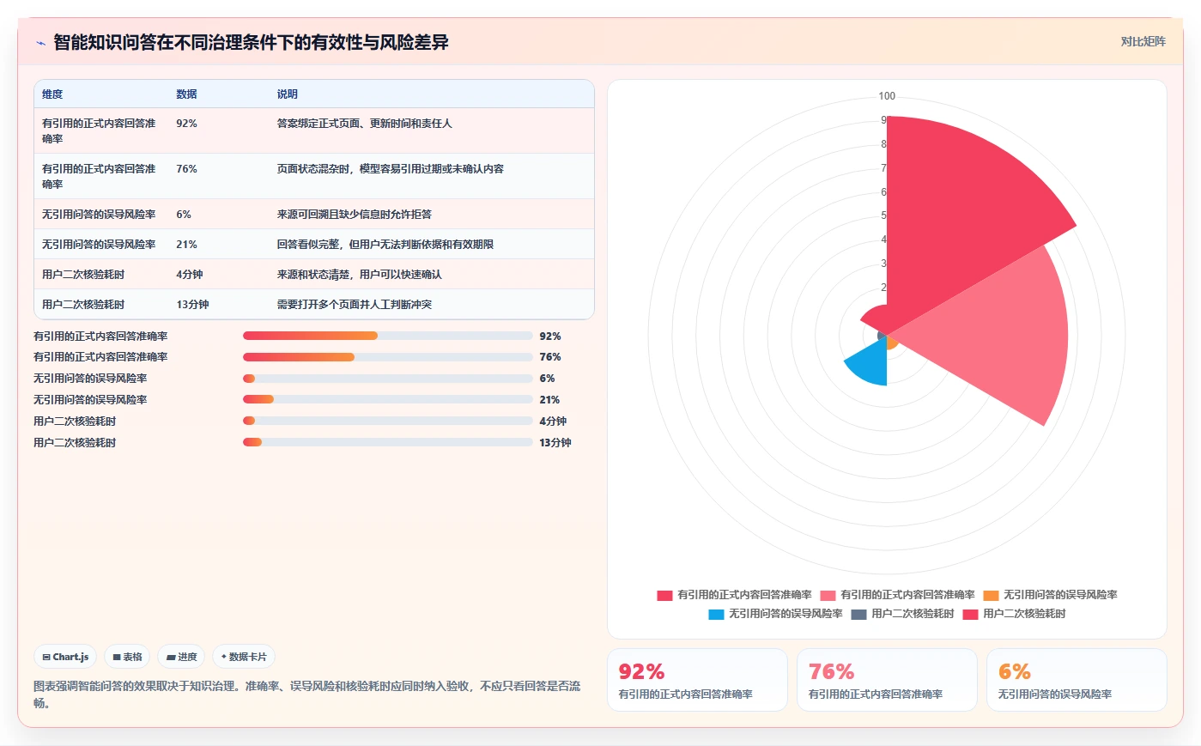Click the note 来源可回溯且缺少信息时允许拒答
Viewport: 1201px width, 746px height.
click(354, 215)
